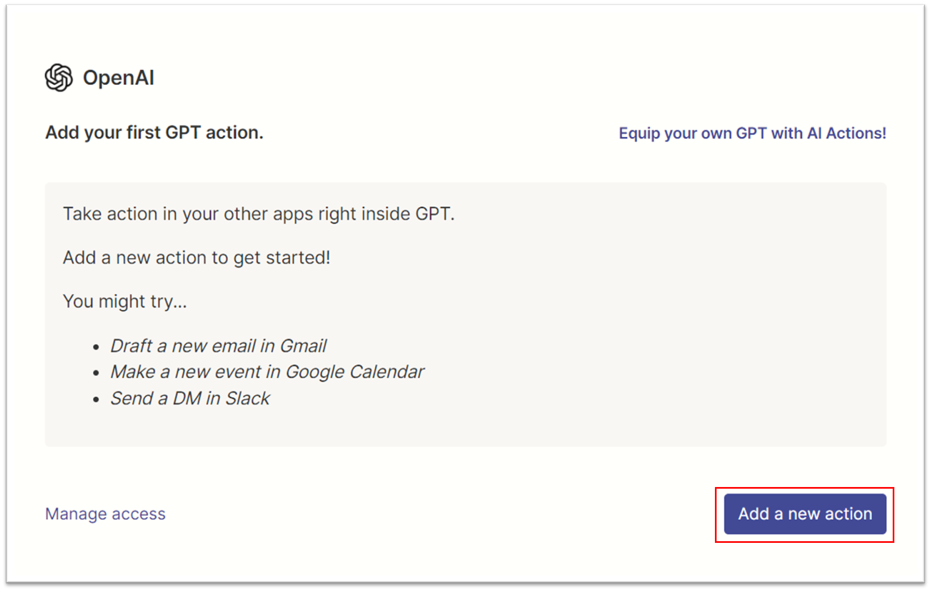Click the OpenAI knot logo icon
Viewport: 931px width, 591px height.
(59, 77)
